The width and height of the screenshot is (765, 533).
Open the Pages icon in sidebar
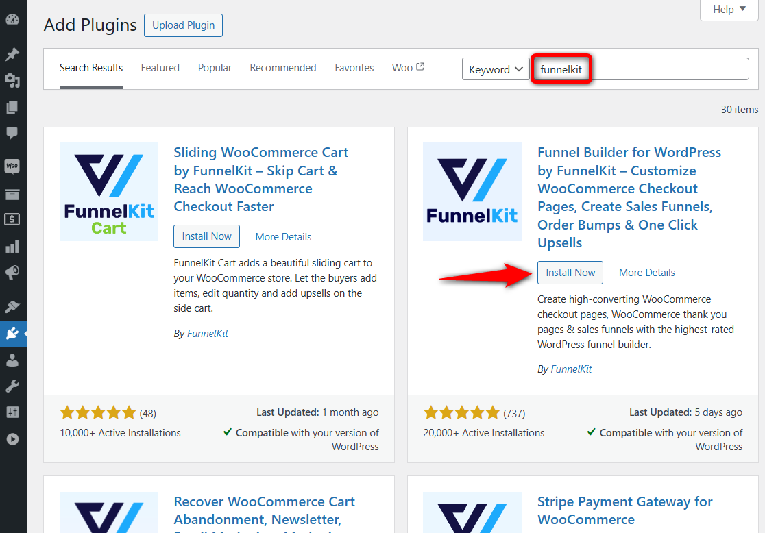point(12,107)
